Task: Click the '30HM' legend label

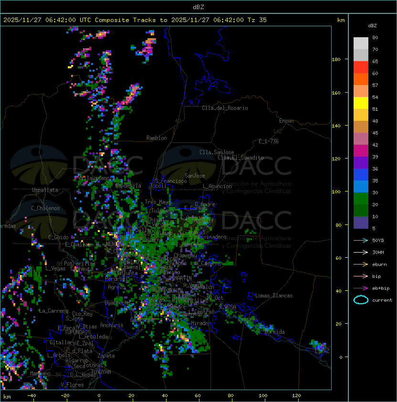Action: click(x=378, y=252)
